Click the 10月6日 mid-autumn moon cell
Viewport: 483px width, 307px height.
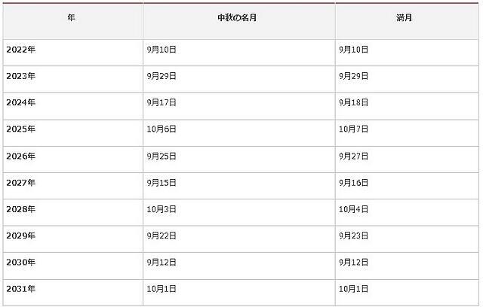(162, 129)
